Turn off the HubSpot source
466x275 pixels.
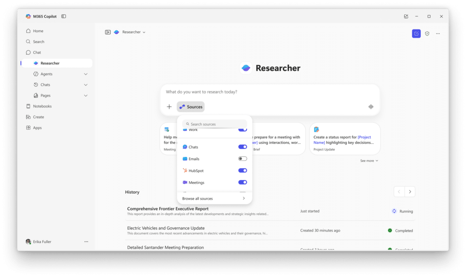(243, 170)
